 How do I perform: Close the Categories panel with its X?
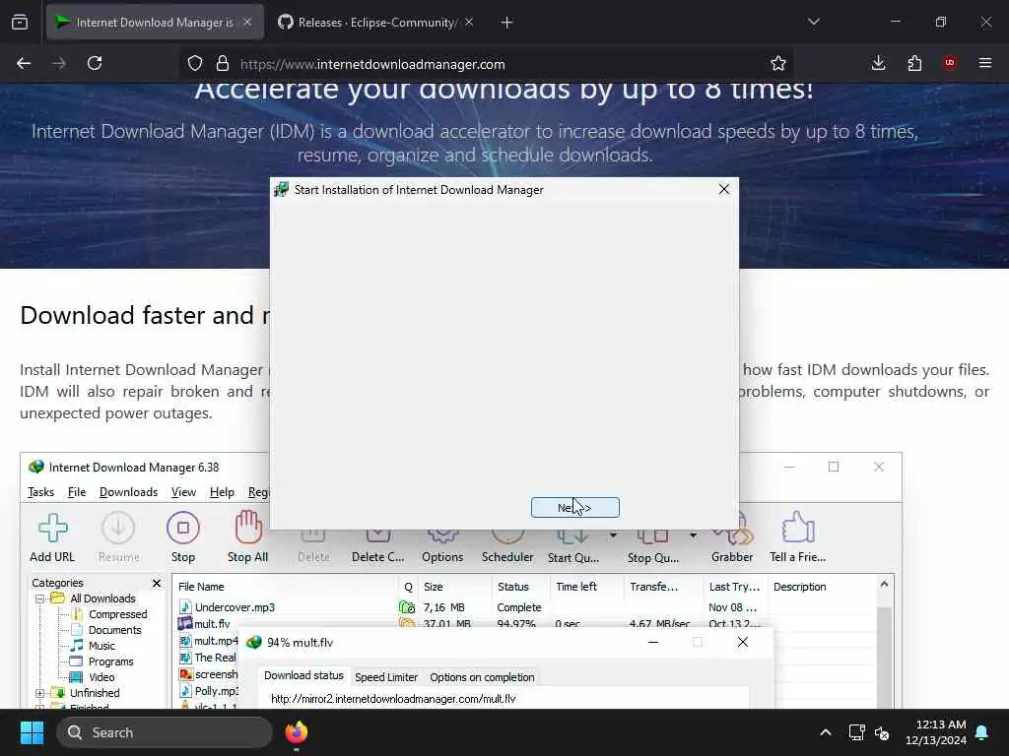(x=157, y=583)
